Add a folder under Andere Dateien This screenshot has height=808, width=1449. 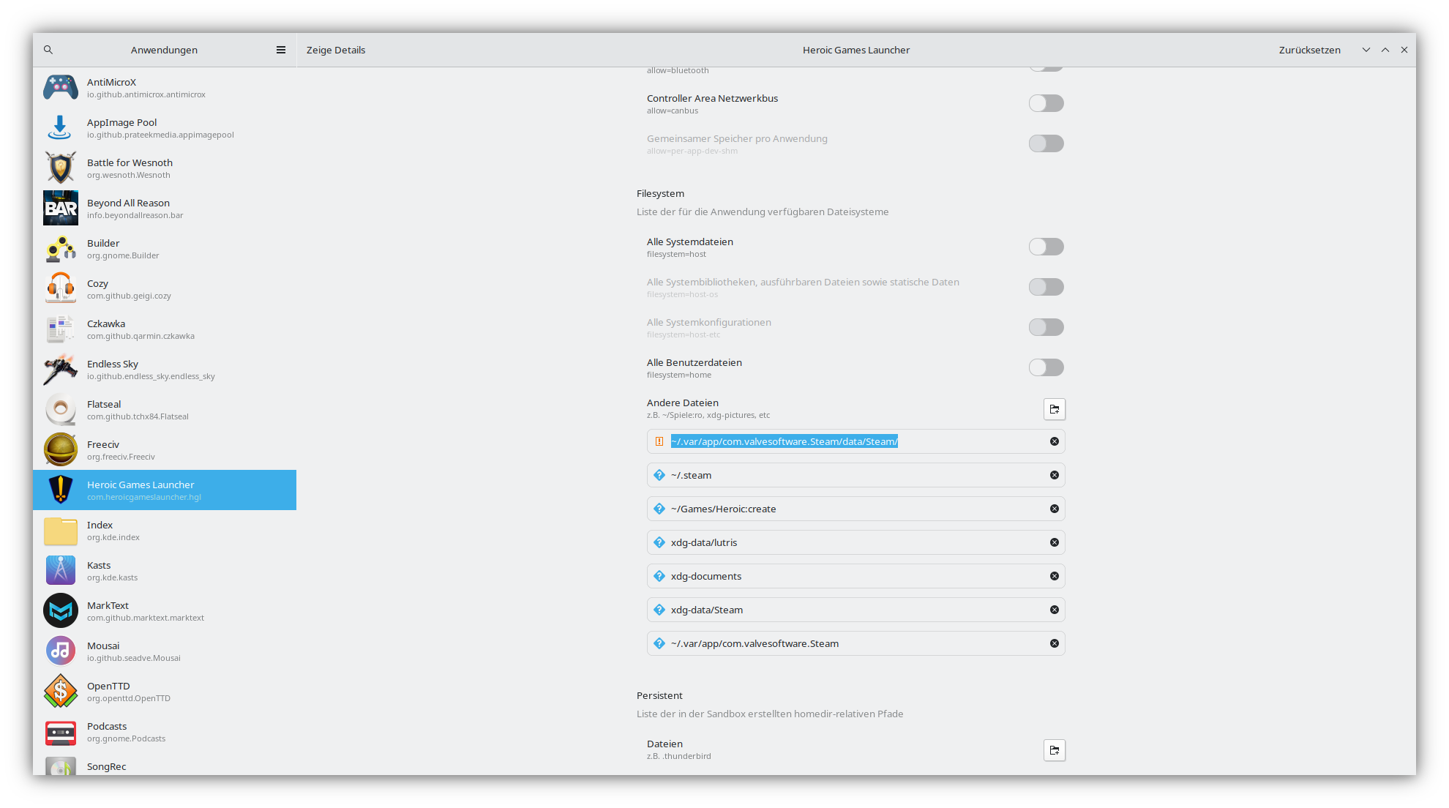coord(1055,409)
